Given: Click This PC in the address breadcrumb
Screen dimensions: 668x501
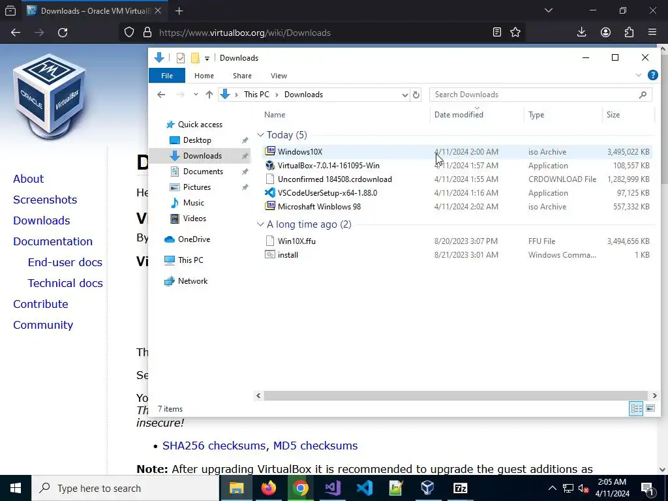Looking at the screenshot, I should pos(256,95).
